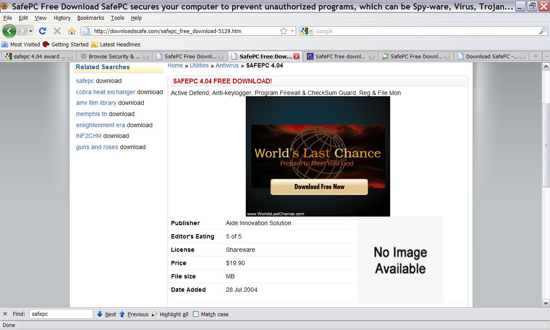
Task: Toggle Highlight all in the Find bar
Action: tap(170, 314)
